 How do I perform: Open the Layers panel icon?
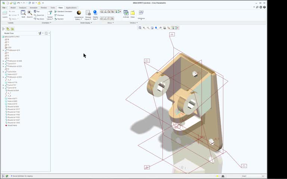pos(5,14)
